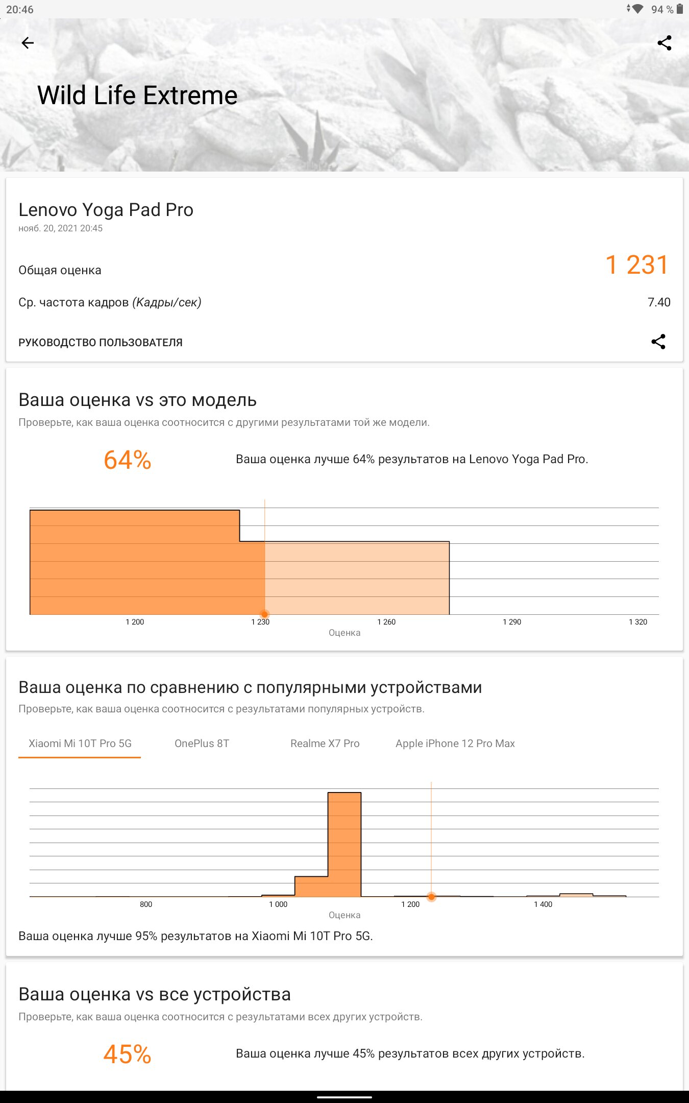Tap the back arrow icon
The width and height of the screenshot is (689, 1103).
[x=28, y=43]
